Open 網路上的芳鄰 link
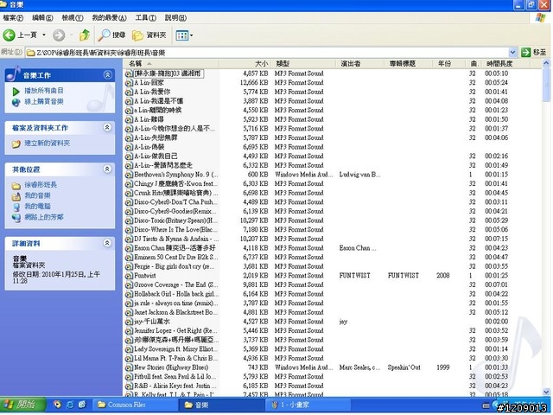Image resolution: width=553 pixels, height=415 pixels. click(44, 217)
